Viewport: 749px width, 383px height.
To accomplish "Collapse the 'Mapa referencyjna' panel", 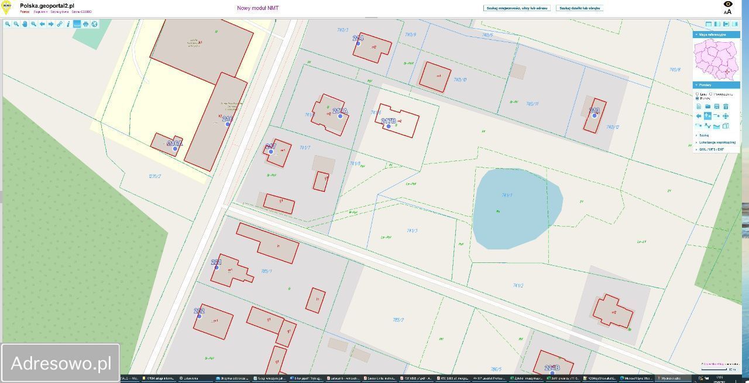I will click(x=696, y=35).
